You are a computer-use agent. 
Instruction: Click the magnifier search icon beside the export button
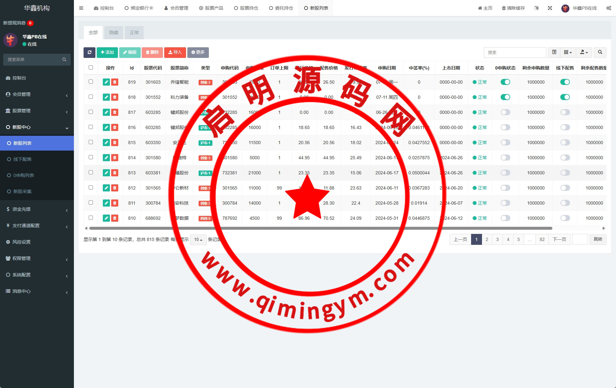600,52
